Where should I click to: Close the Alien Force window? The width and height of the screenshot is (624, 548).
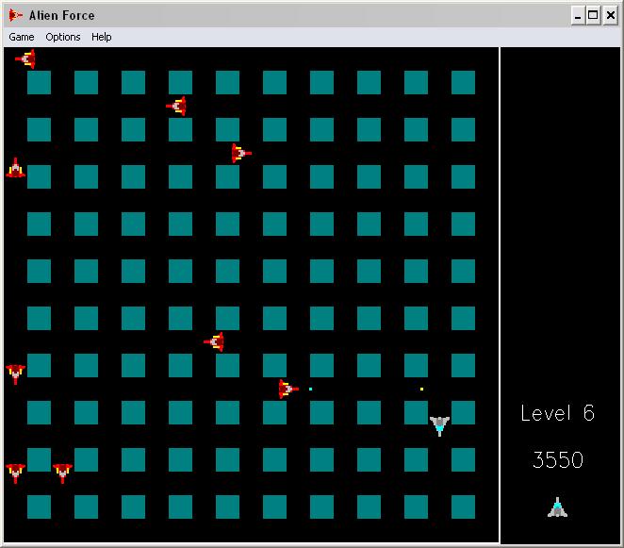click(611, 15)
